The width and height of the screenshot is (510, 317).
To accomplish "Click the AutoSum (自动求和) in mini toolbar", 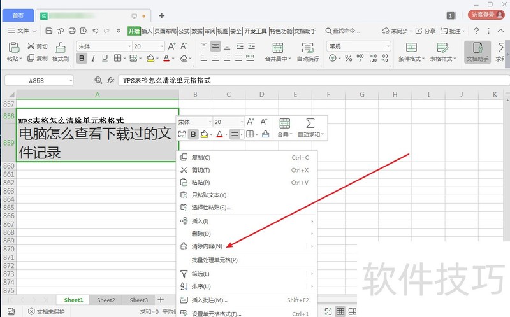I will click(x=310, y=128).
